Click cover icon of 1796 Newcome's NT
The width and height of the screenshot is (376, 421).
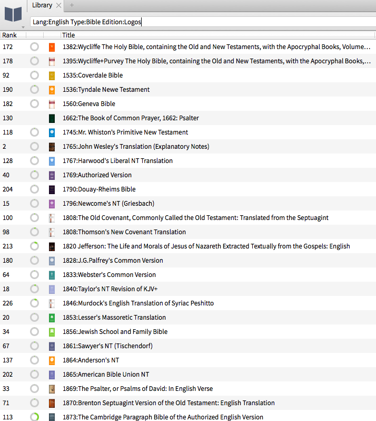(x=52, y=204)
